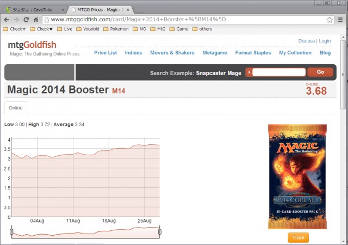Open the Live bookmark folder
The image size is (348, 245).
coord(65,29)
